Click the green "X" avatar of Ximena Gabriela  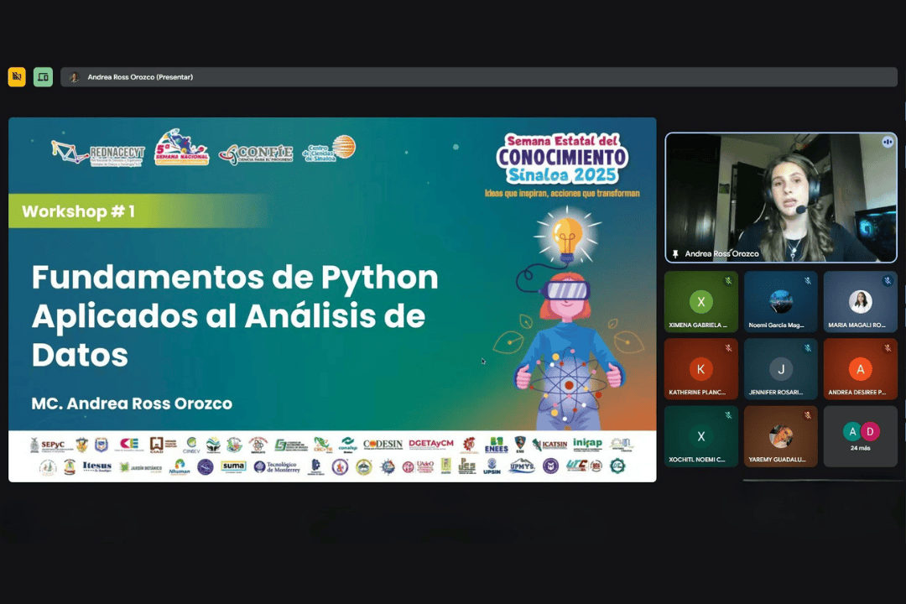[x=700, y=302]
